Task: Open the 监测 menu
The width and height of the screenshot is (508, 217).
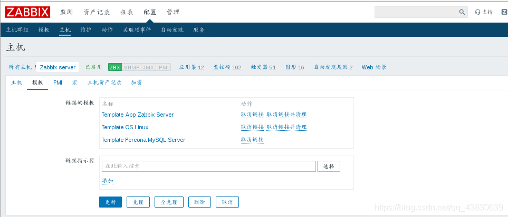Action: tap(66, 12)
